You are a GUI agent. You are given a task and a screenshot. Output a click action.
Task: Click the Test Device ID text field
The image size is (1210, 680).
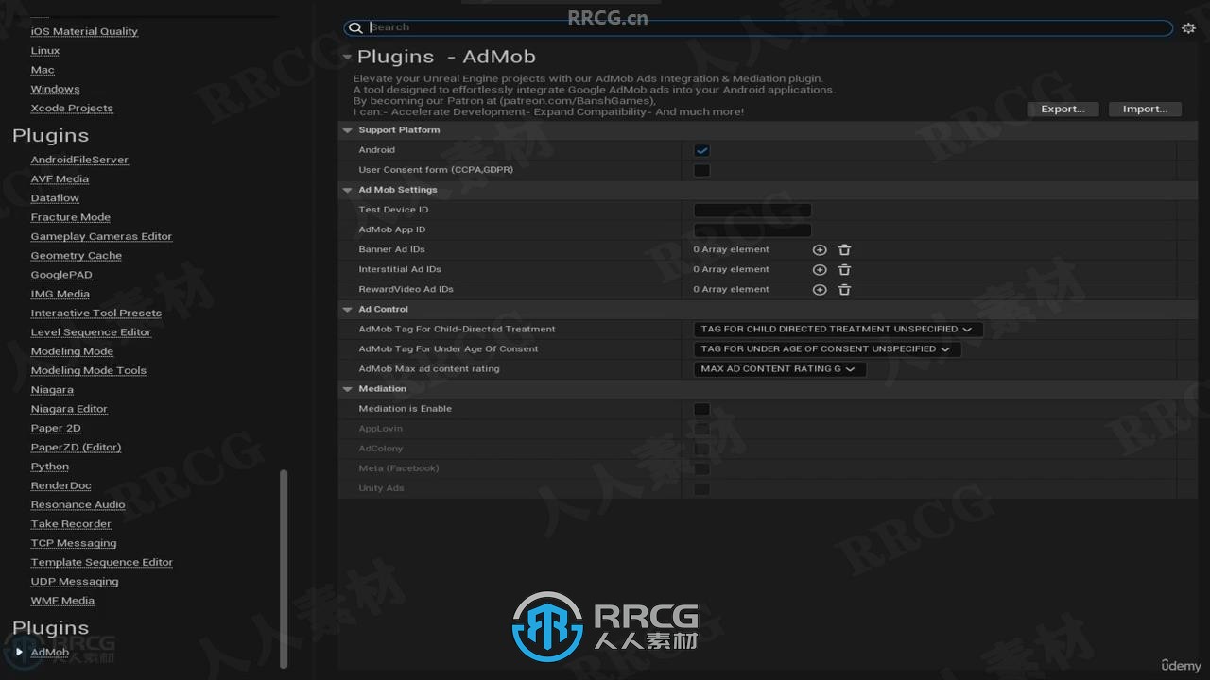point(752,210)
